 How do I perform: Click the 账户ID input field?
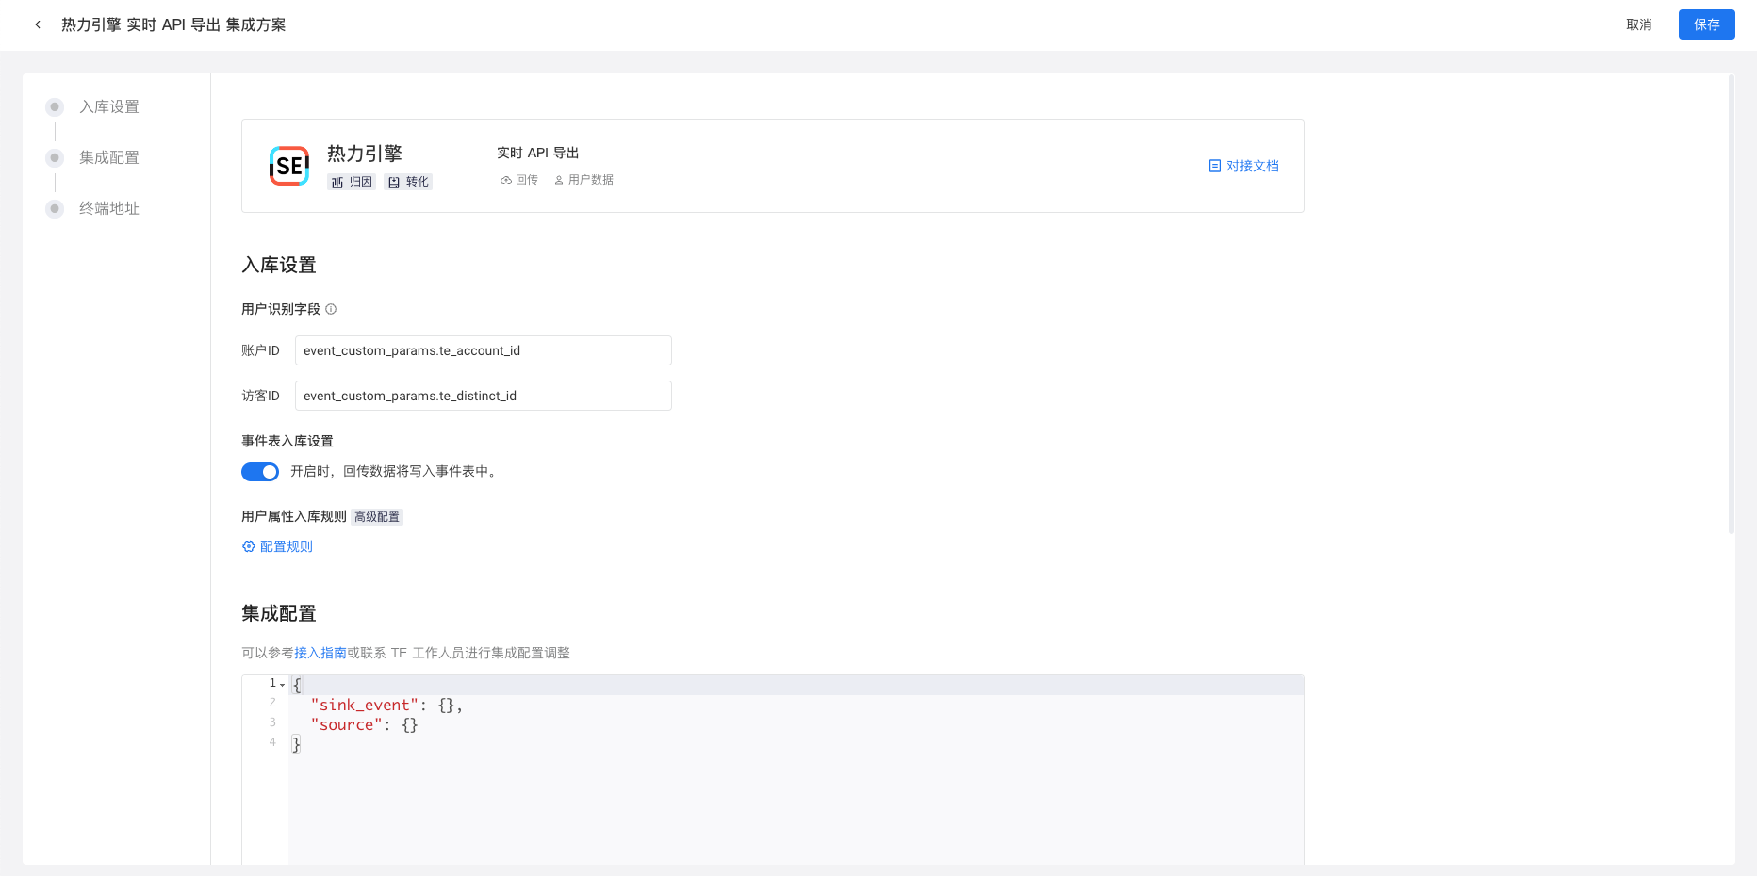(484, 350)
